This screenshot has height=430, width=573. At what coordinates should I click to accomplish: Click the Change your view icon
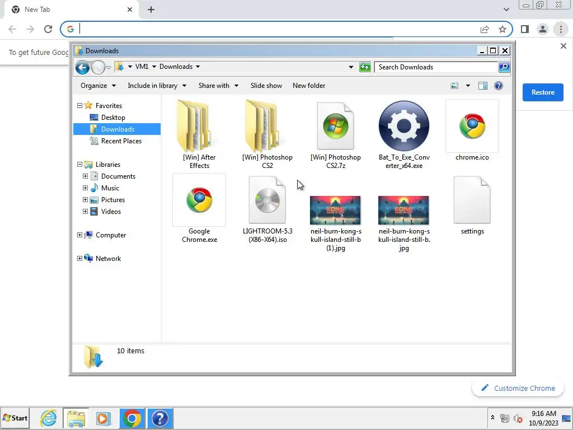pyautogui.click(x=454, y=86)
